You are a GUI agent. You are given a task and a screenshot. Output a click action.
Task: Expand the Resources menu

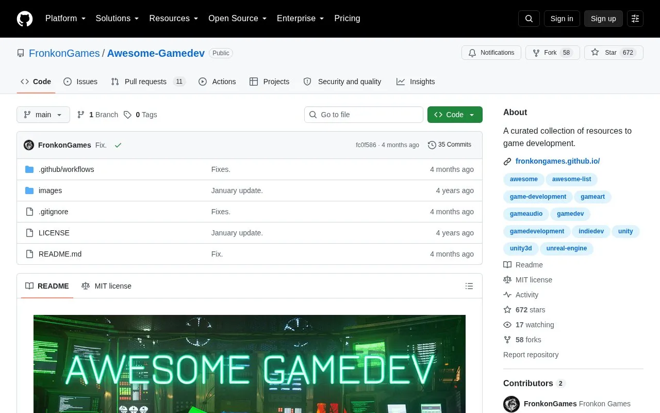coord(174,19)
